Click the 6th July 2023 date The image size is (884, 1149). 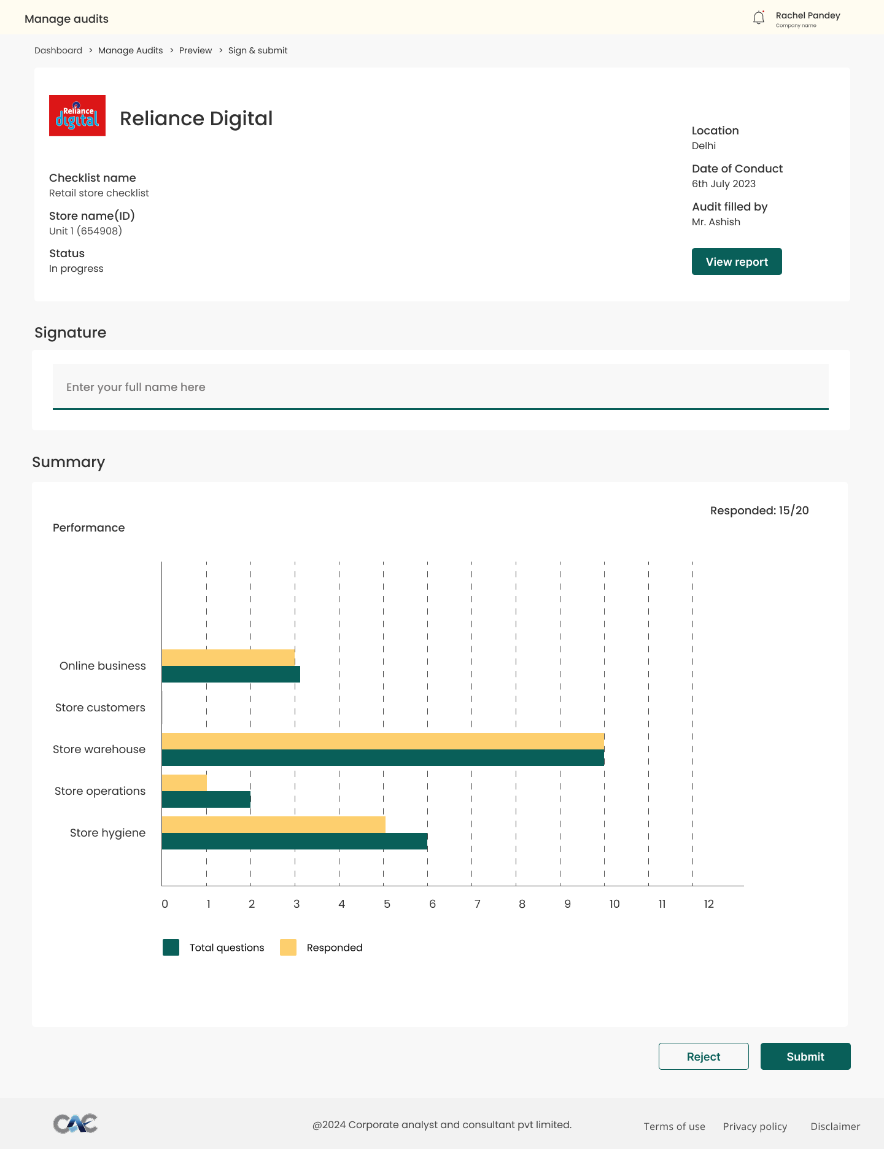pyautogui.click(x=724, y=184)
